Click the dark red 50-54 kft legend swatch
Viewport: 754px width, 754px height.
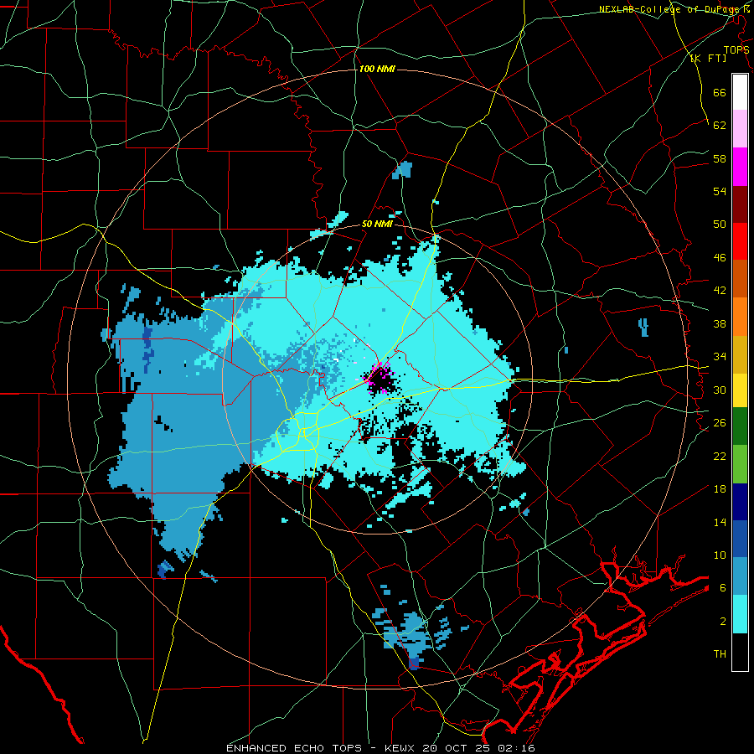[x=740, y=204]
